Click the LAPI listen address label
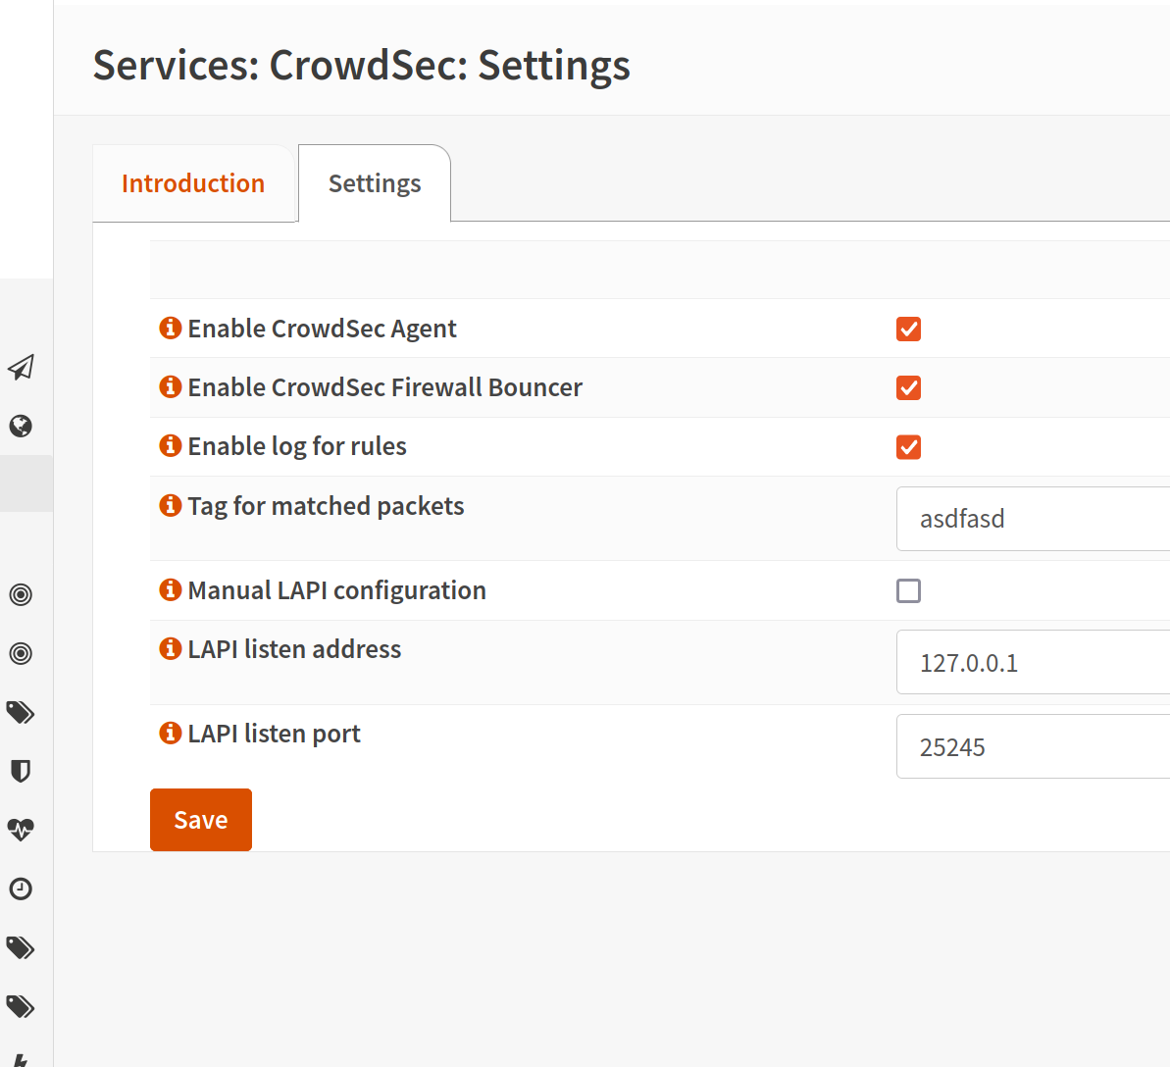 tap(294, 650)
